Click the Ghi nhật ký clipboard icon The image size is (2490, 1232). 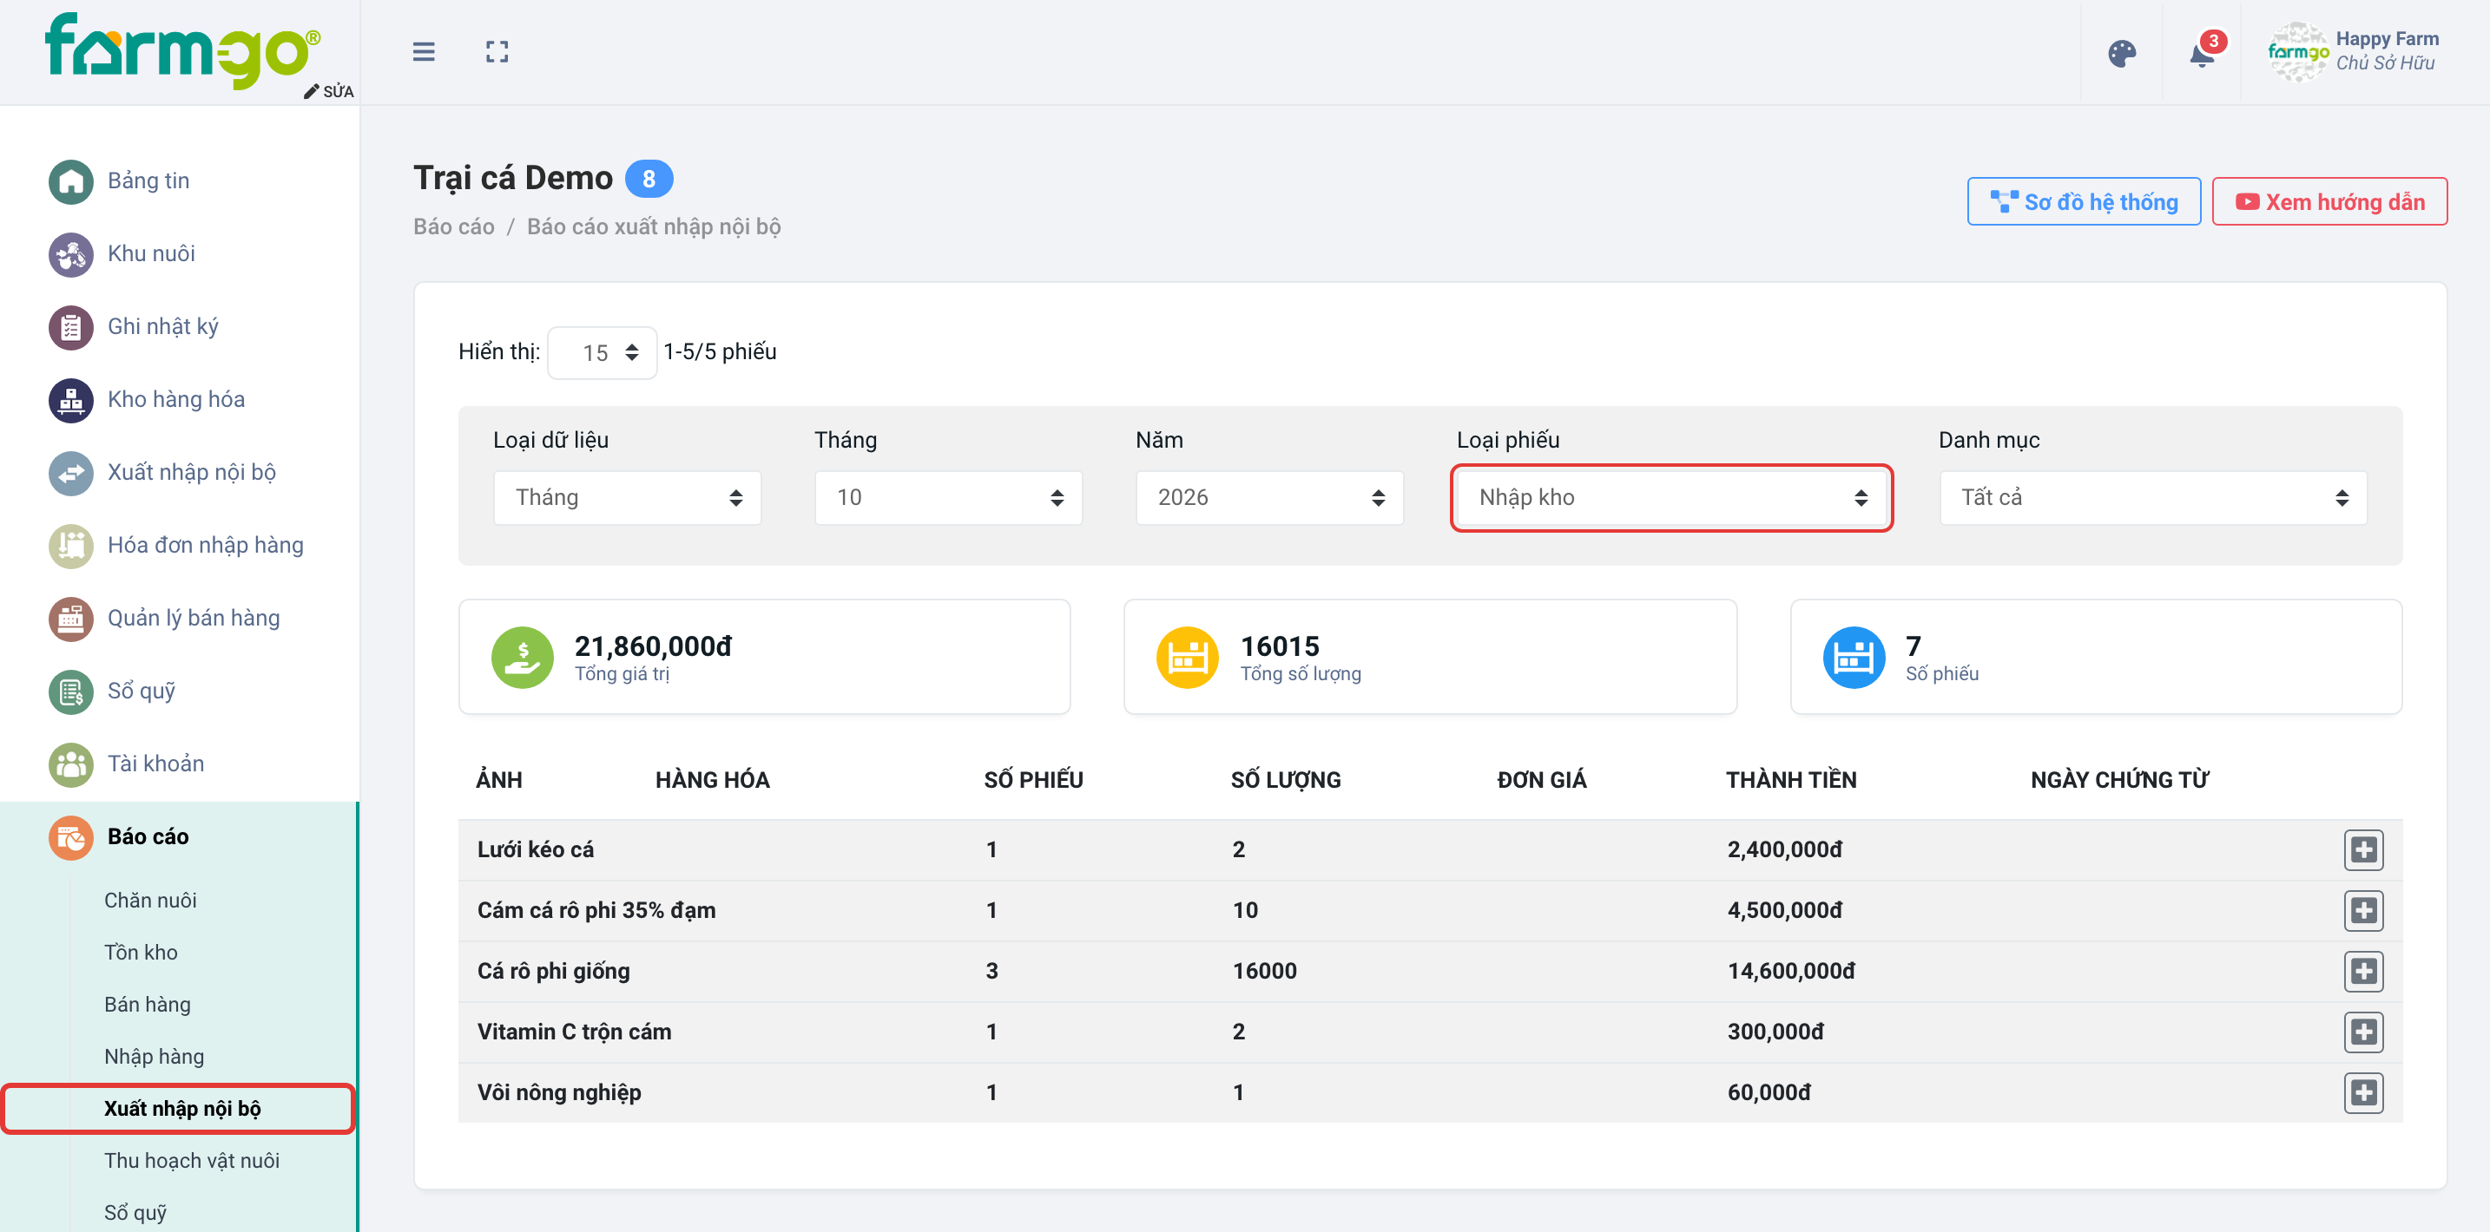[70, 326]
